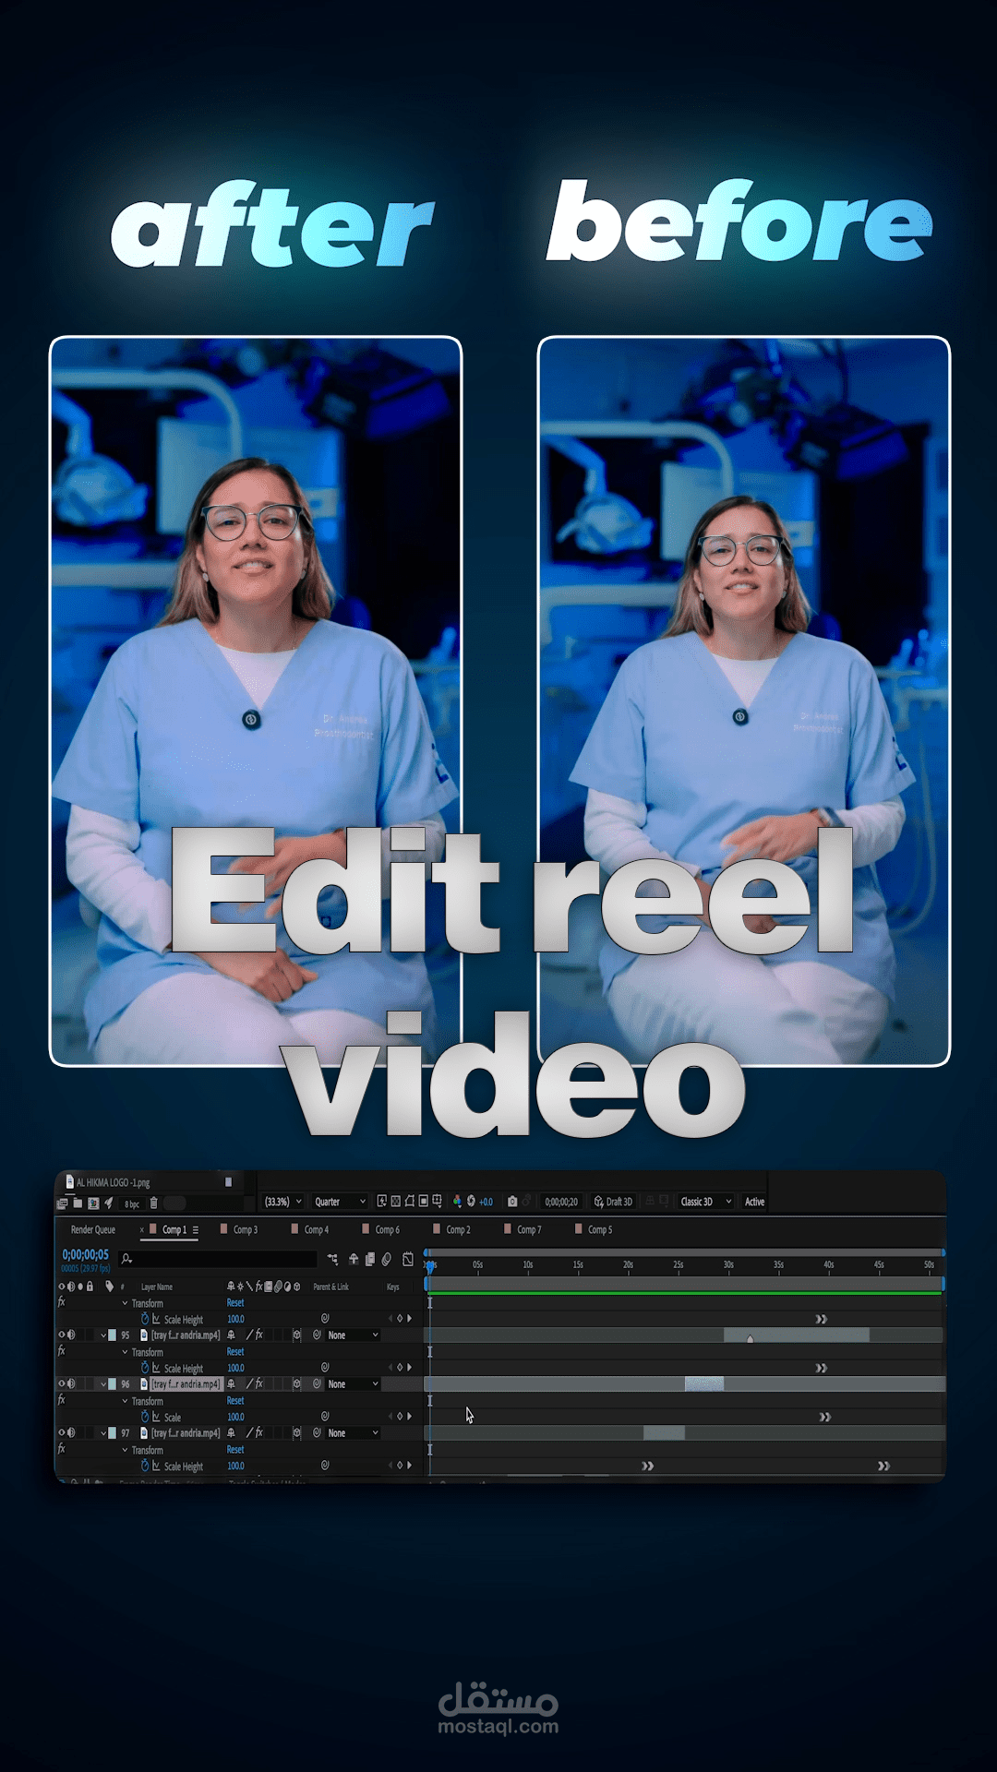The width and height of the screenshot is (997, 1772).
Task: Delete selected item with trash icon
Action: coord(153,1203)
